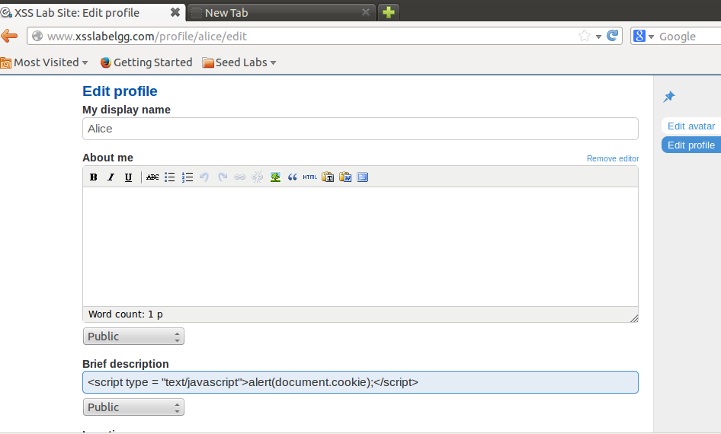Click the My display name field
Screen dimensions: 721x434
[x=360, y=129]
